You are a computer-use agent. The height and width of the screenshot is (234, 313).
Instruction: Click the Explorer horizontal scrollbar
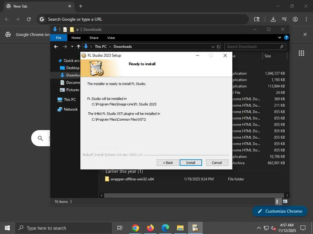(194, 195)
